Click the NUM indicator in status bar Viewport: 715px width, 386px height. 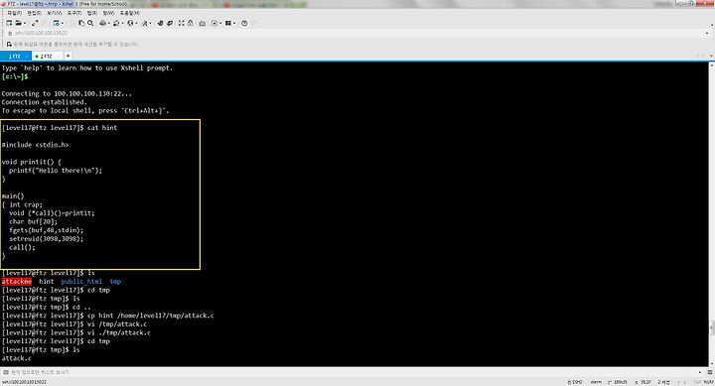pos(708,382)
